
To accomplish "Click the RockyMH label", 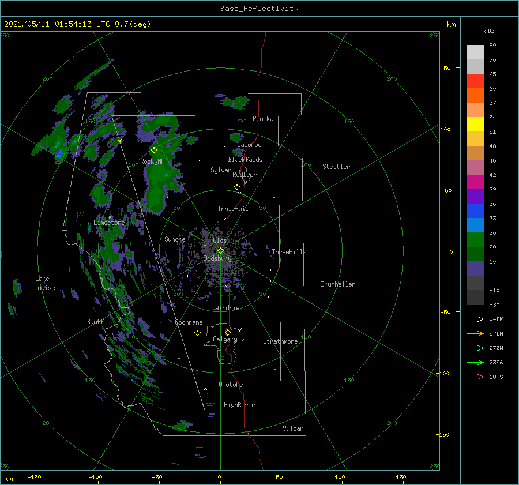I will [153, 161].
